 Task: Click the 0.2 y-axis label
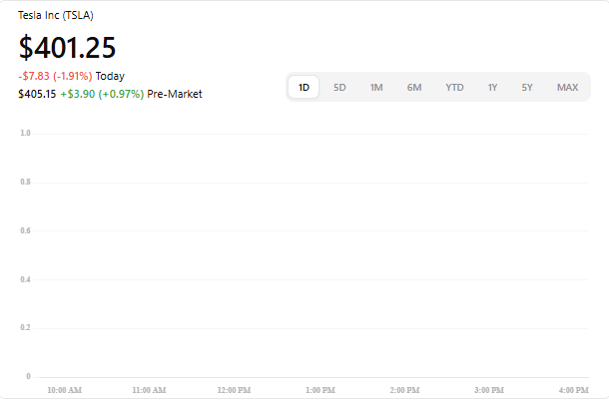tap(25, 328)
